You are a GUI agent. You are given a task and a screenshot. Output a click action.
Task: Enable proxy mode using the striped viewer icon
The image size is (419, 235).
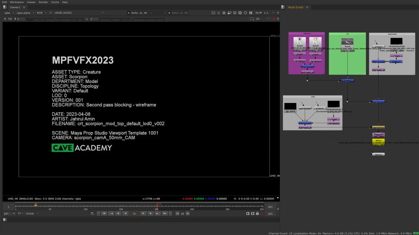(x=223, y=13)
